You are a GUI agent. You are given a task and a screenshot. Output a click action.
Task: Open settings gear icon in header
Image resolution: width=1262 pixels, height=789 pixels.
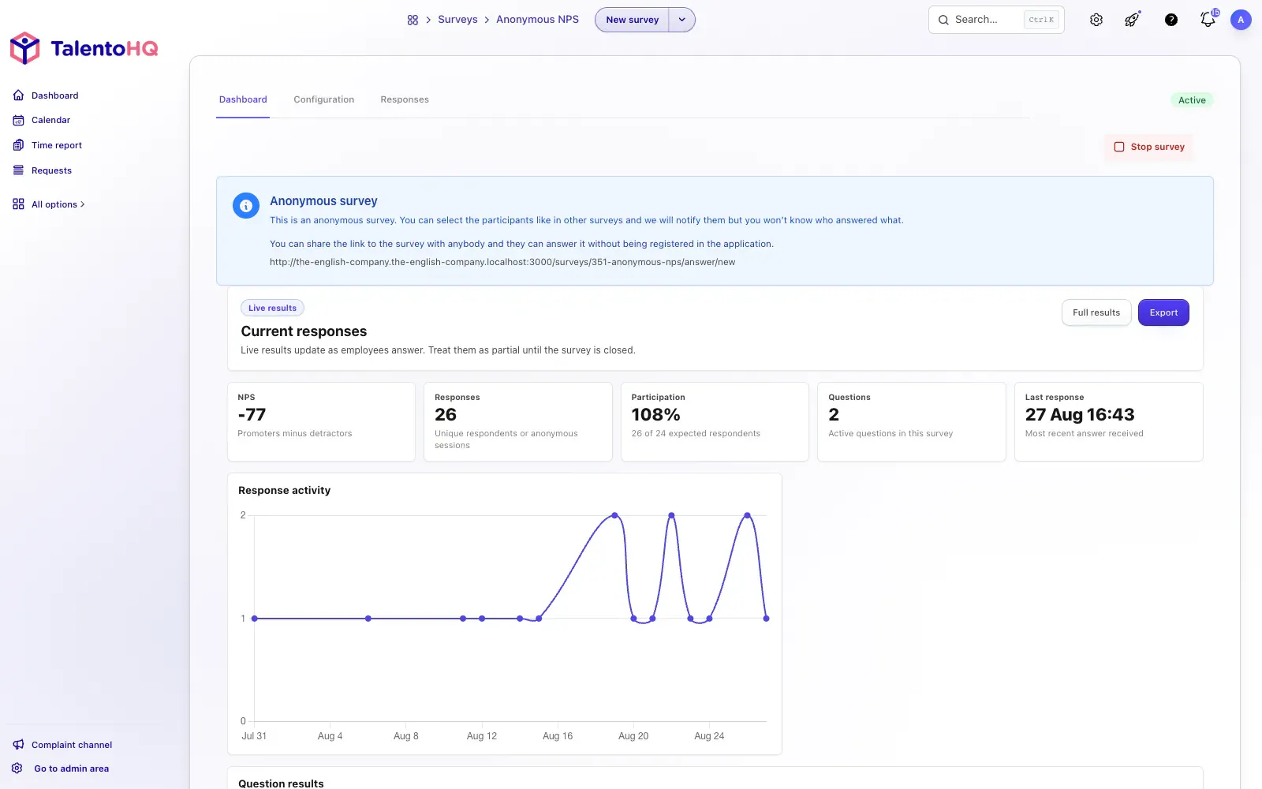(x=1096, y=20)
